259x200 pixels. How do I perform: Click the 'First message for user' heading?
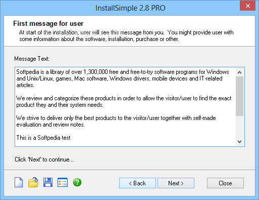[x=48, y=23]
